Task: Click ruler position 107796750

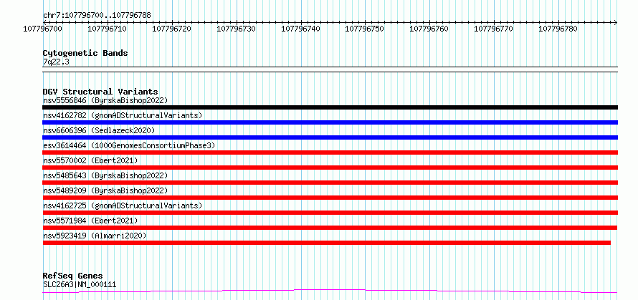Action: [365, 29]
